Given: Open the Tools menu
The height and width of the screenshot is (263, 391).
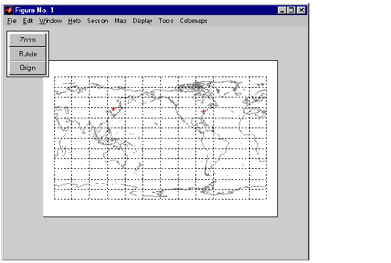Looking at the screenshot, I should tap(166, 21).
